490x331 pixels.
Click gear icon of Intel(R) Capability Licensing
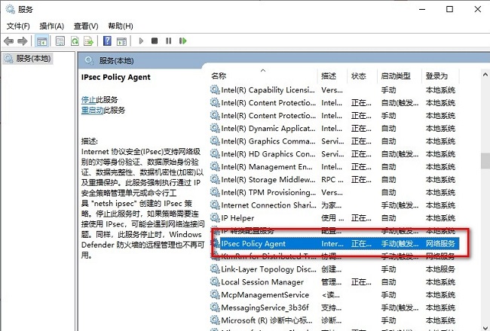pyautogui.click(x=215, y=90)
